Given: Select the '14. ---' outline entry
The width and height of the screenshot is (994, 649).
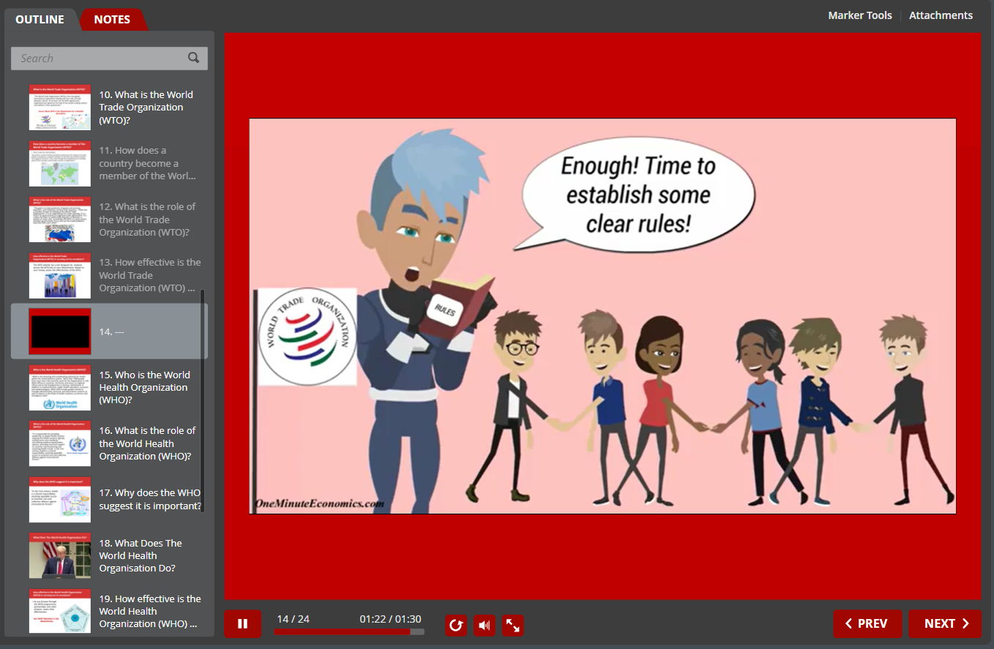Looking at the screenshot, I should 109,331.
